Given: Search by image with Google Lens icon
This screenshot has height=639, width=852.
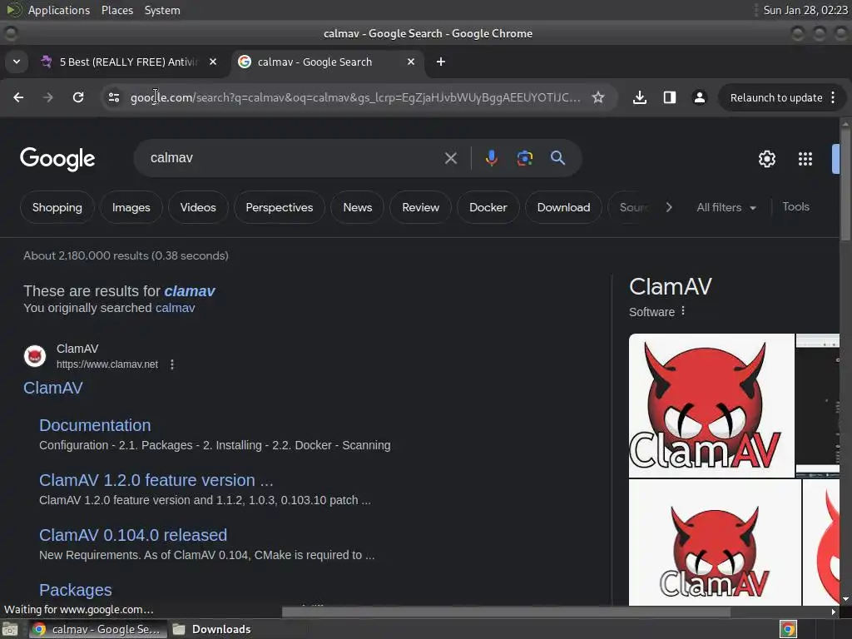Looking at the screenshot, I should point(524,158).
